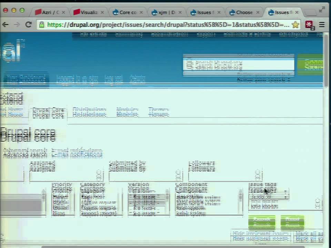Viewport: 331px width, 248px height.
Task: Select top option in Priority list
Action: (61, 197)
